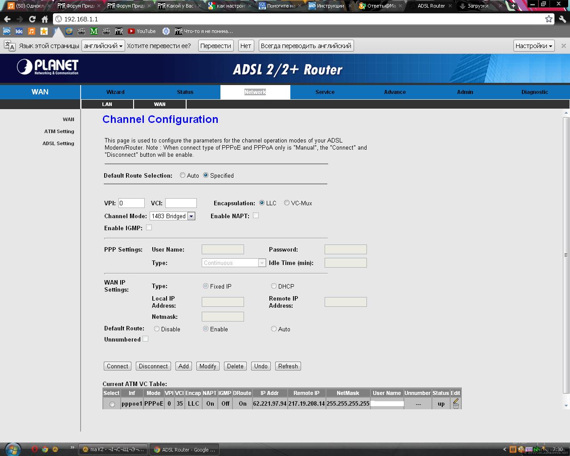Screen dimensions: 570x456
Task: Select Auto for Default Route Selection
Action: (x=183, y=175)
